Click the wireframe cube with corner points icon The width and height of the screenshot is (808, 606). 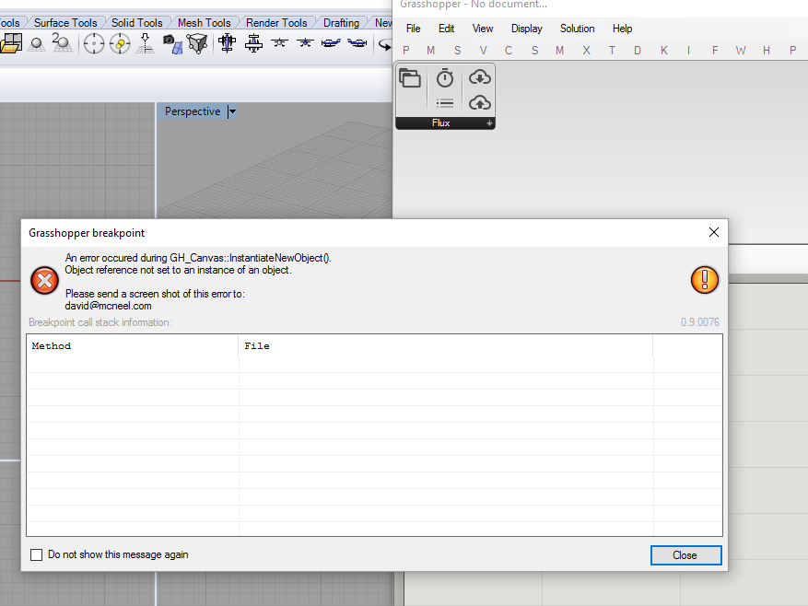click(197, 44)
